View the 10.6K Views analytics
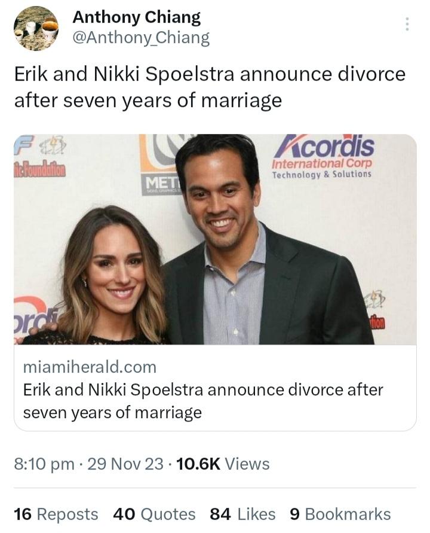The width and height of the screenshot is (430, 533). point(223,464)
